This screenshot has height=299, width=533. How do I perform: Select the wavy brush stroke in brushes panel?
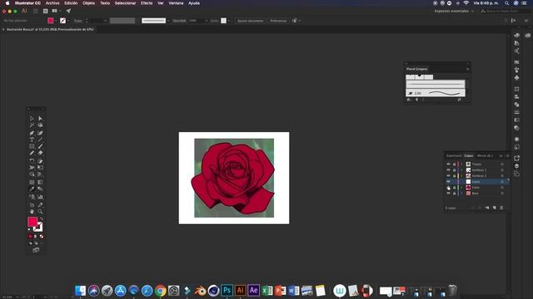pos(436,93)
